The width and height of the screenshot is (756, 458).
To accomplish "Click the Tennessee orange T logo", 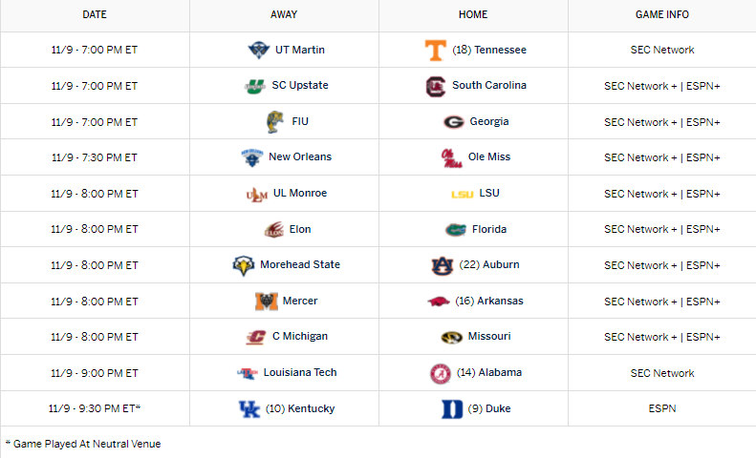I will click(x=435, y=50).
